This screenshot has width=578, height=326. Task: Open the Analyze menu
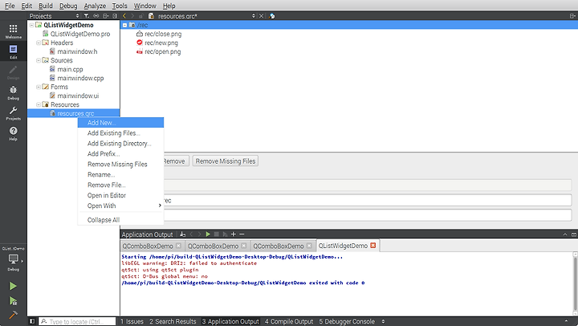pyautogui.click(x=95, y=6)
